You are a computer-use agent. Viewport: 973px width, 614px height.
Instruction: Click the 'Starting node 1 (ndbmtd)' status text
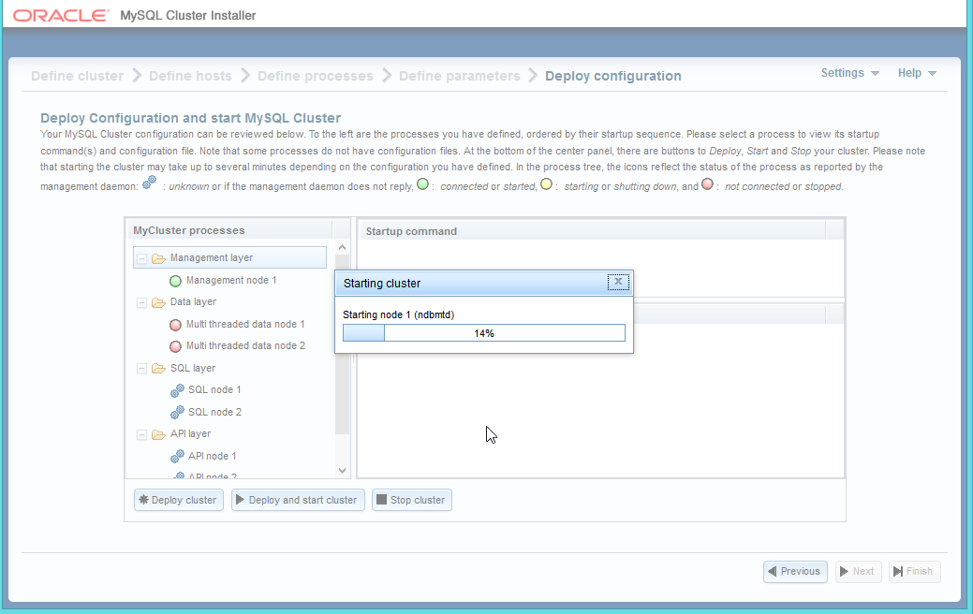click(398, 315)
